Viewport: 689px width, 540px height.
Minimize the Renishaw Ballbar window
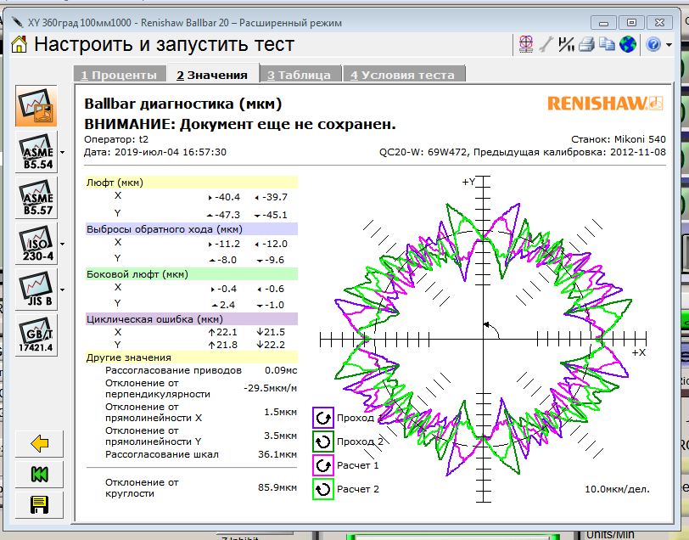tap(603, 23)
